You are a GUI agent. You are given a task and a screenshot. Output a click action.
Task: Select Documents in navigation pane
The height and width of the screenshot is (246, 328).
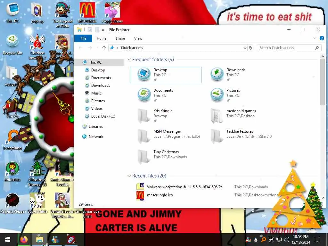[99, 78]
